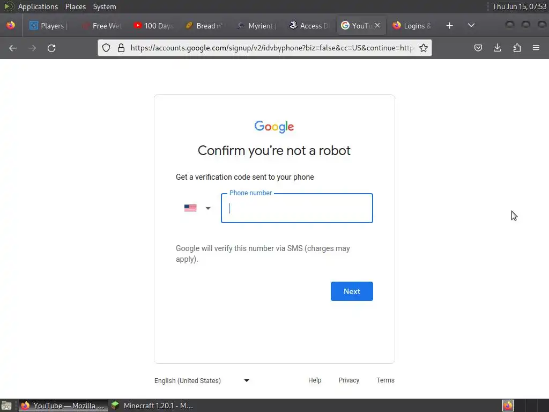Switch to the Players tab
This screenshot has width=549, height=412.
click(x=49, y=26)
